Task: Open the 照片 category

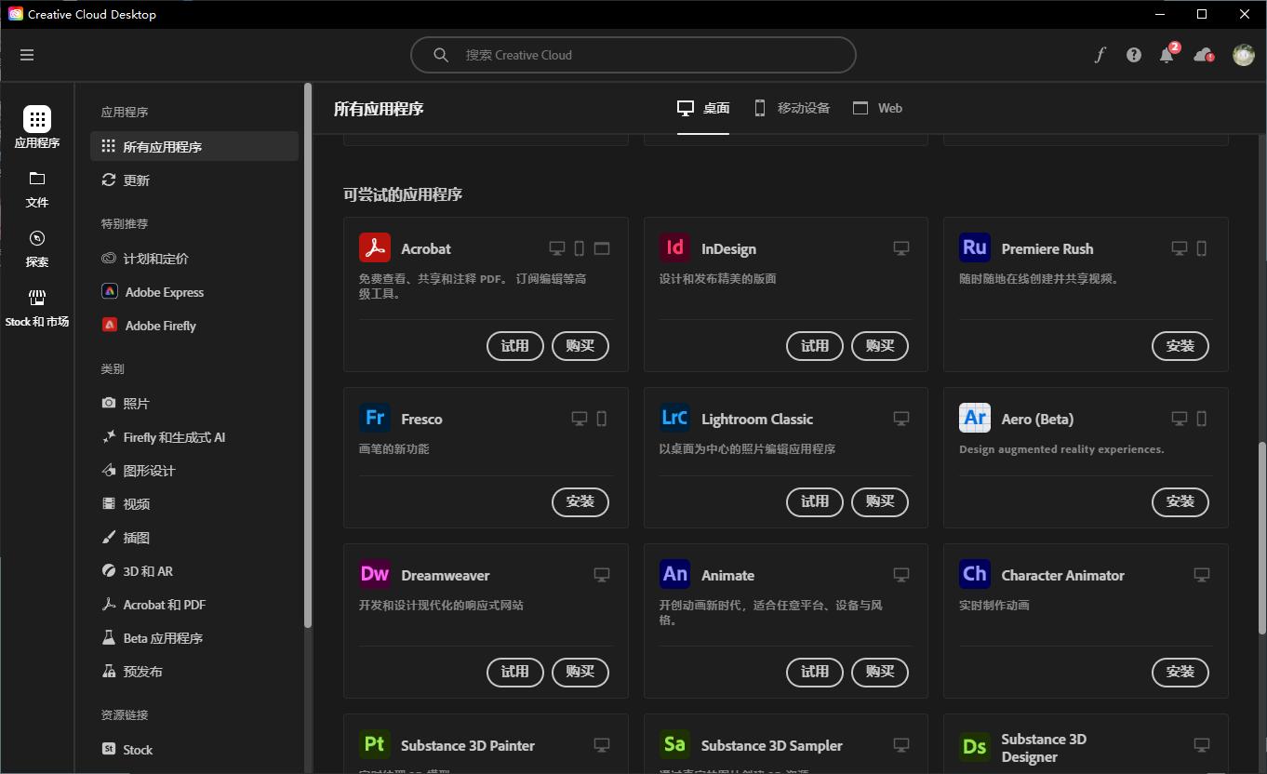Action: click(x=194, y=403)
